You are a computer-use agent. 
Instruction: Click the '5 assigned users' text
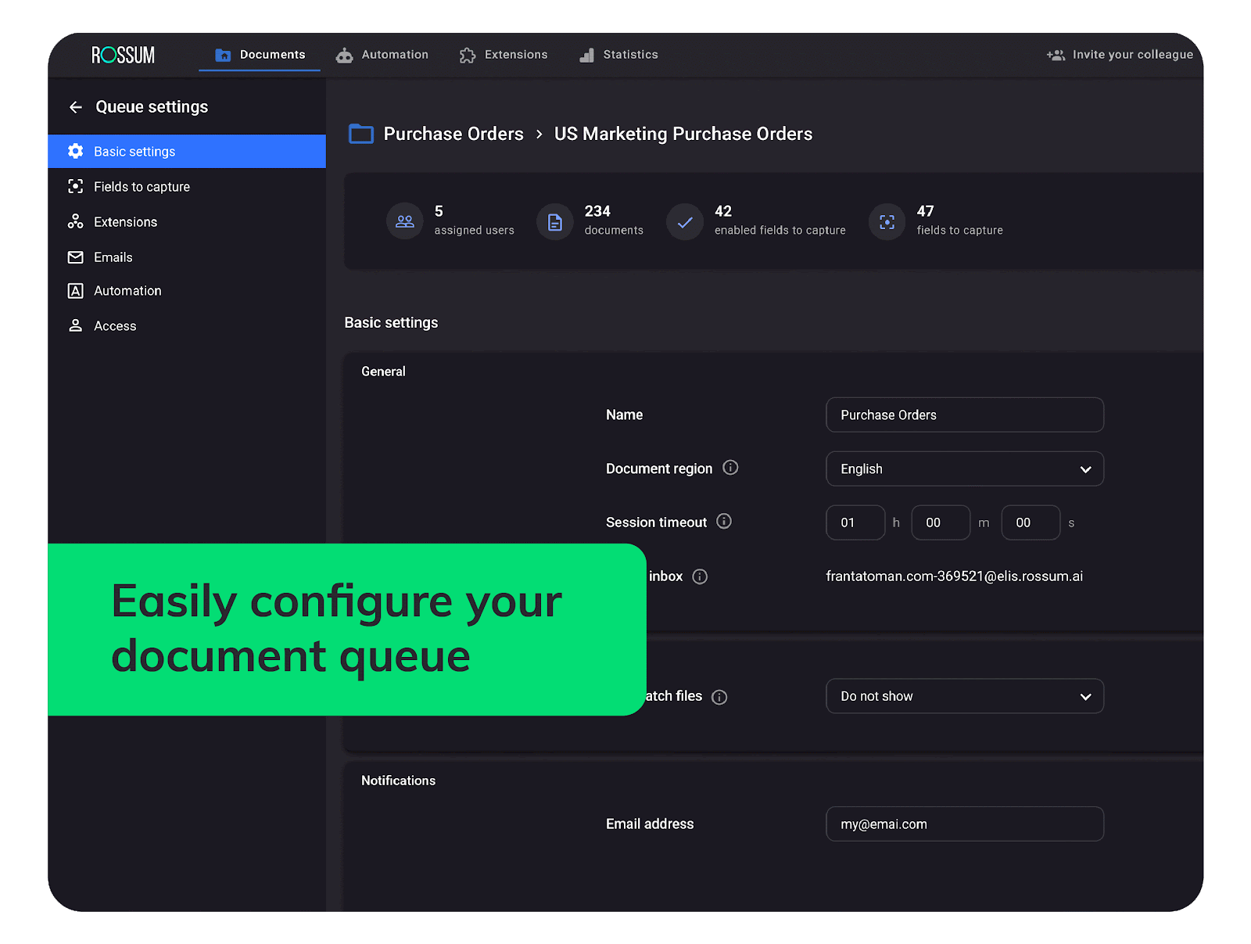[x=474, y=220]
